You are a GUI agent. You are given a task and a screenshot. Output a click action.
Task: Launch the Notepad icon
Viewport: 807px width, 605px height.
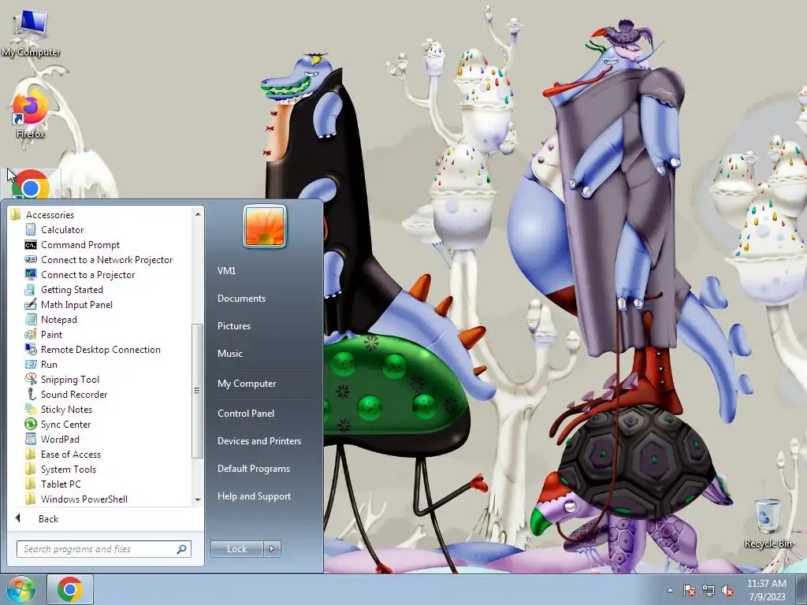pyautogui.click(x=31, y=319)
